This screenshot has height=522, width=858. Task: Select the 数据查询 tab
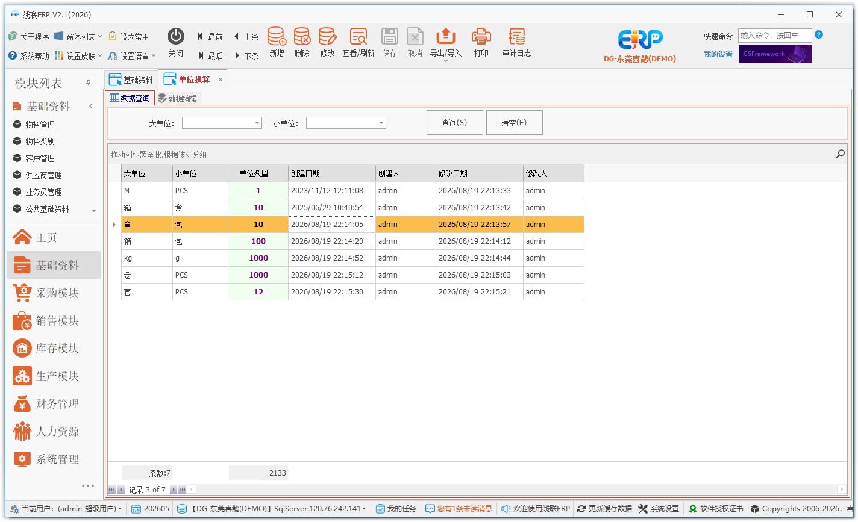click(x=130, y=98)
